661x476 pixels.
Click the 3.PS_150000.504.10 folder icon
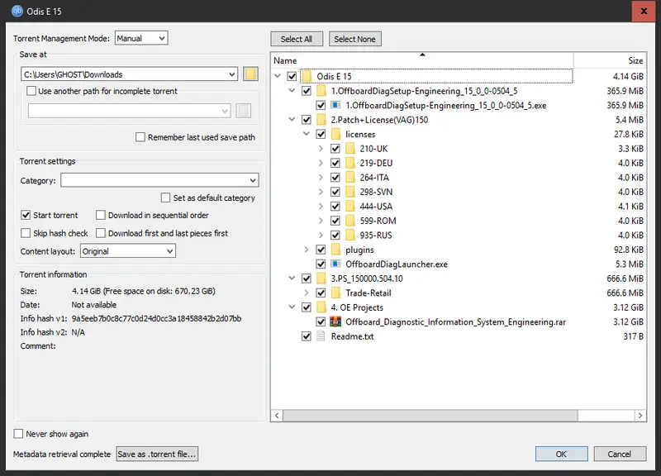[x=321, y=278]
